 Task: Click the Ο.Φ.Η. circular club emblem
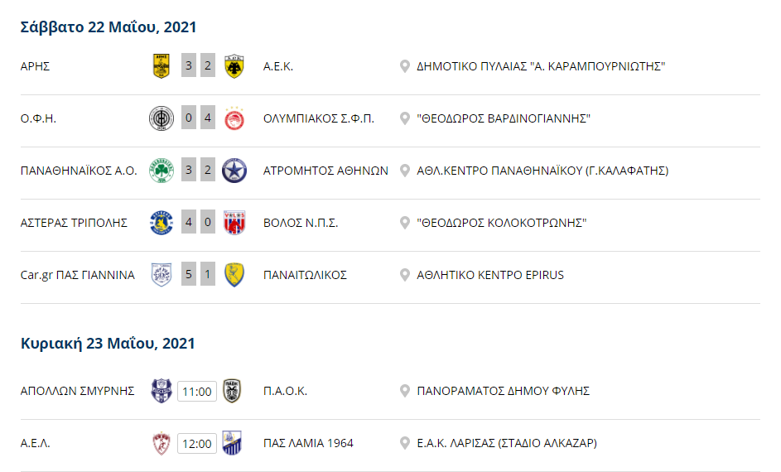[162, 118]
